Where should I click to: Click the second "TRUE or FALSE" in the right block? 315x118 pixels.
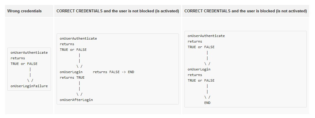pyautogui.click(x=201, y=80)
